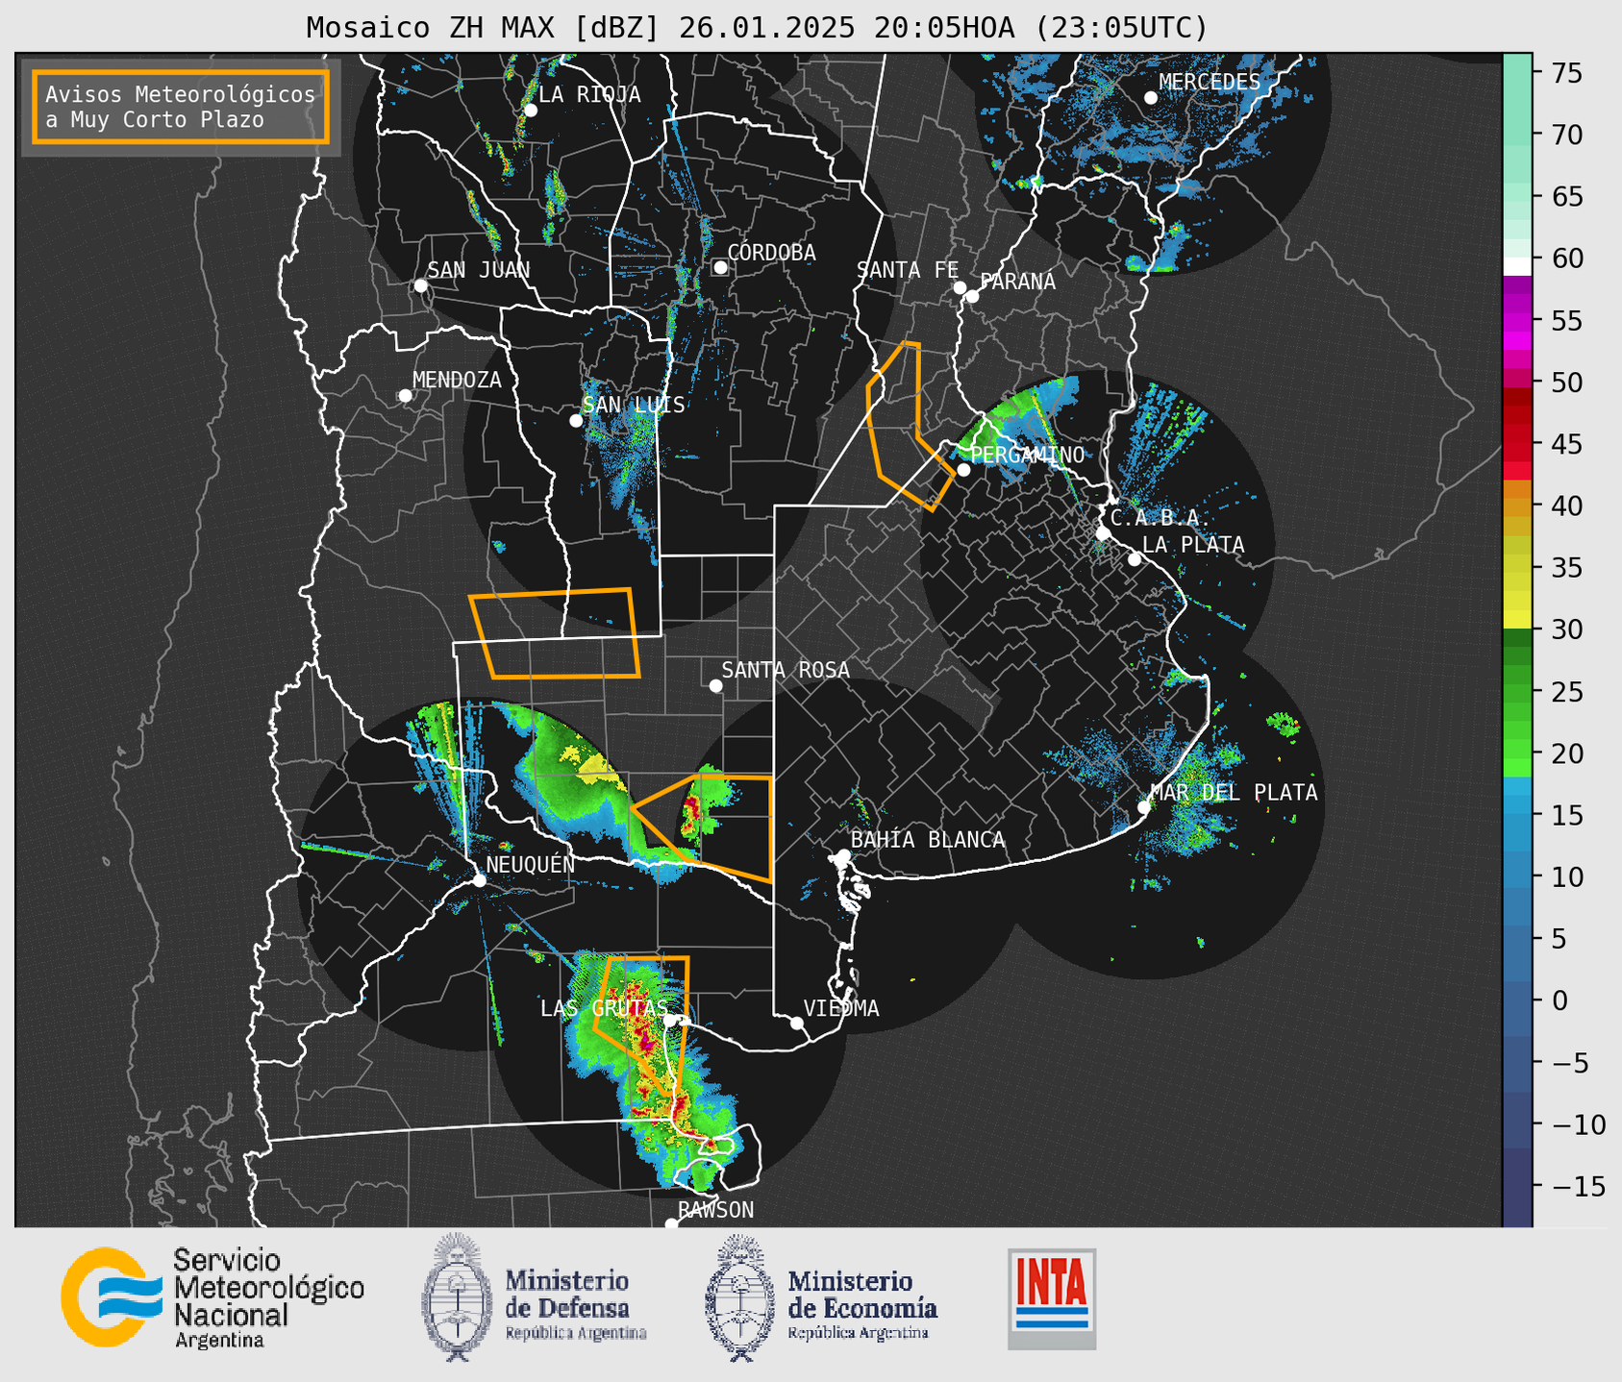Click the orange 40 dBZ band on color scale

point(1517,506)
